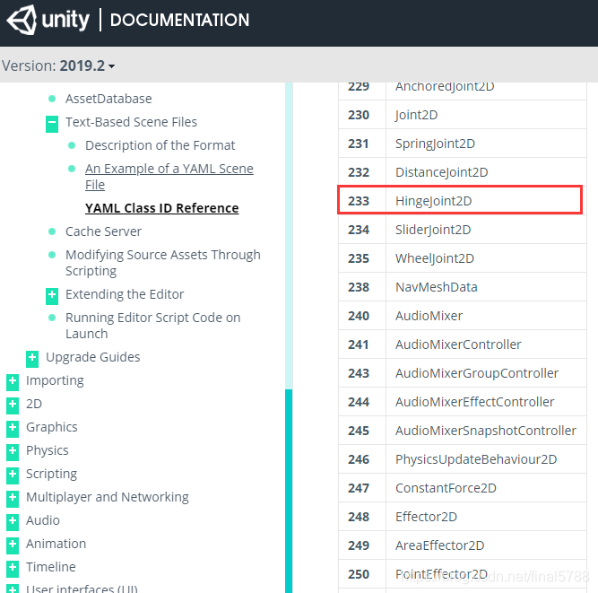
Task: Open the Cache Server page
Action: (103, 231)
